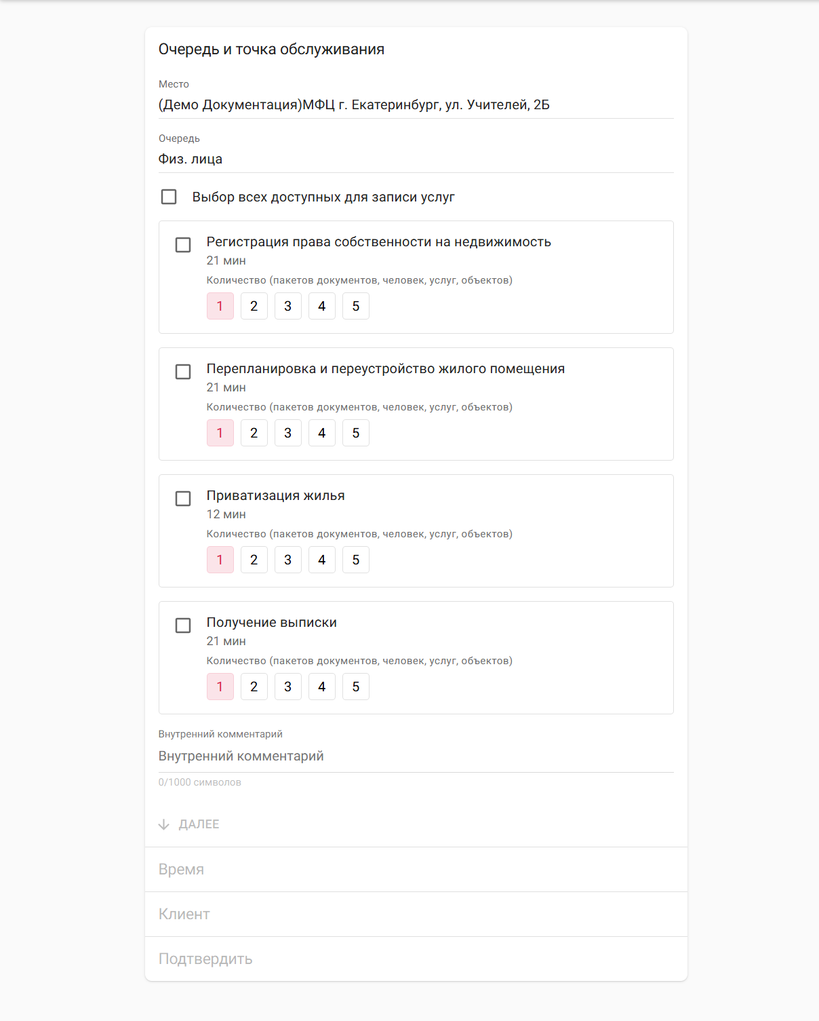Choose quantity 5 for 'Перепланировка' service

[x=356, y=433]
